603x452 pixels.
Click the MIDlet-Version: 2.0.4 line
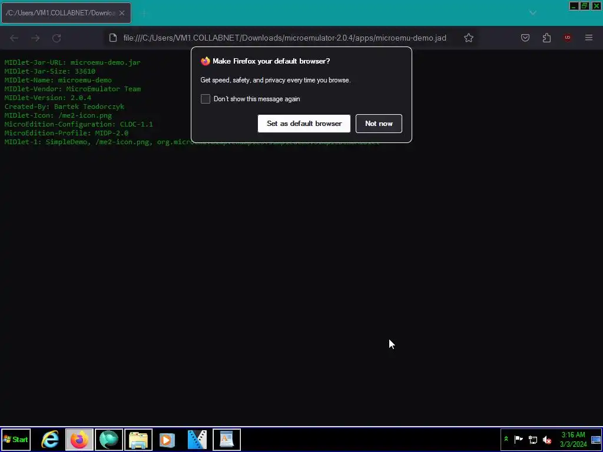(48, 98)
